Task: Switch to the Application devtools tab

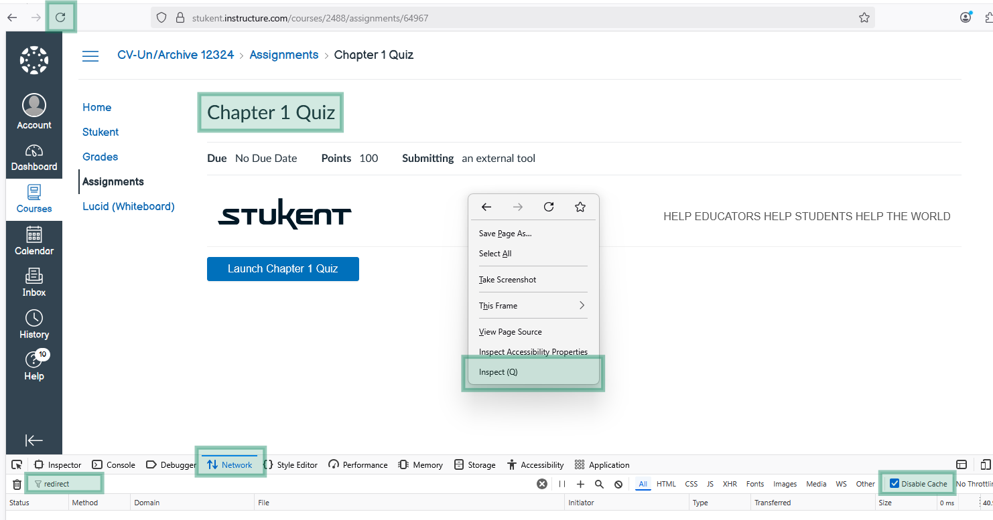Action: pos(602,464)
